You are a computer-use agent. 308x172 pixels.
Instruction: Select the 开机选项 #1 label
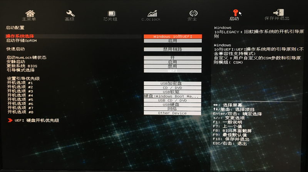pyautogui.click(x=20, y=83)
